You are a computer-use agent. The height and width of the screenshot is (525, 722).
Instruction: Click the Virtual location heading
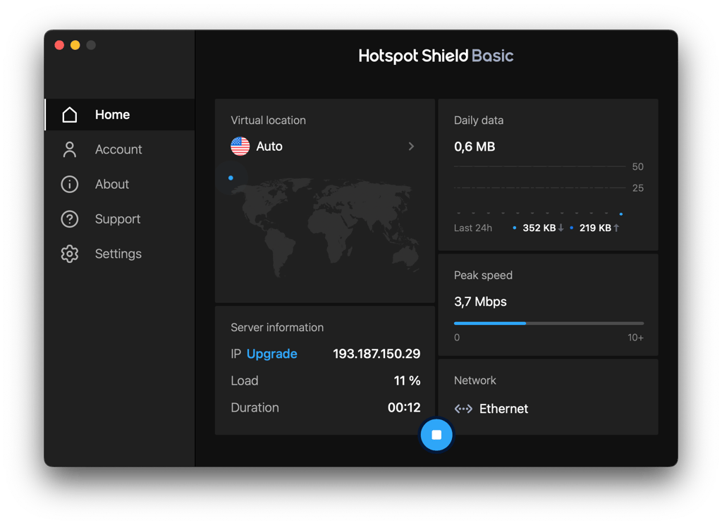click(269, 120)
